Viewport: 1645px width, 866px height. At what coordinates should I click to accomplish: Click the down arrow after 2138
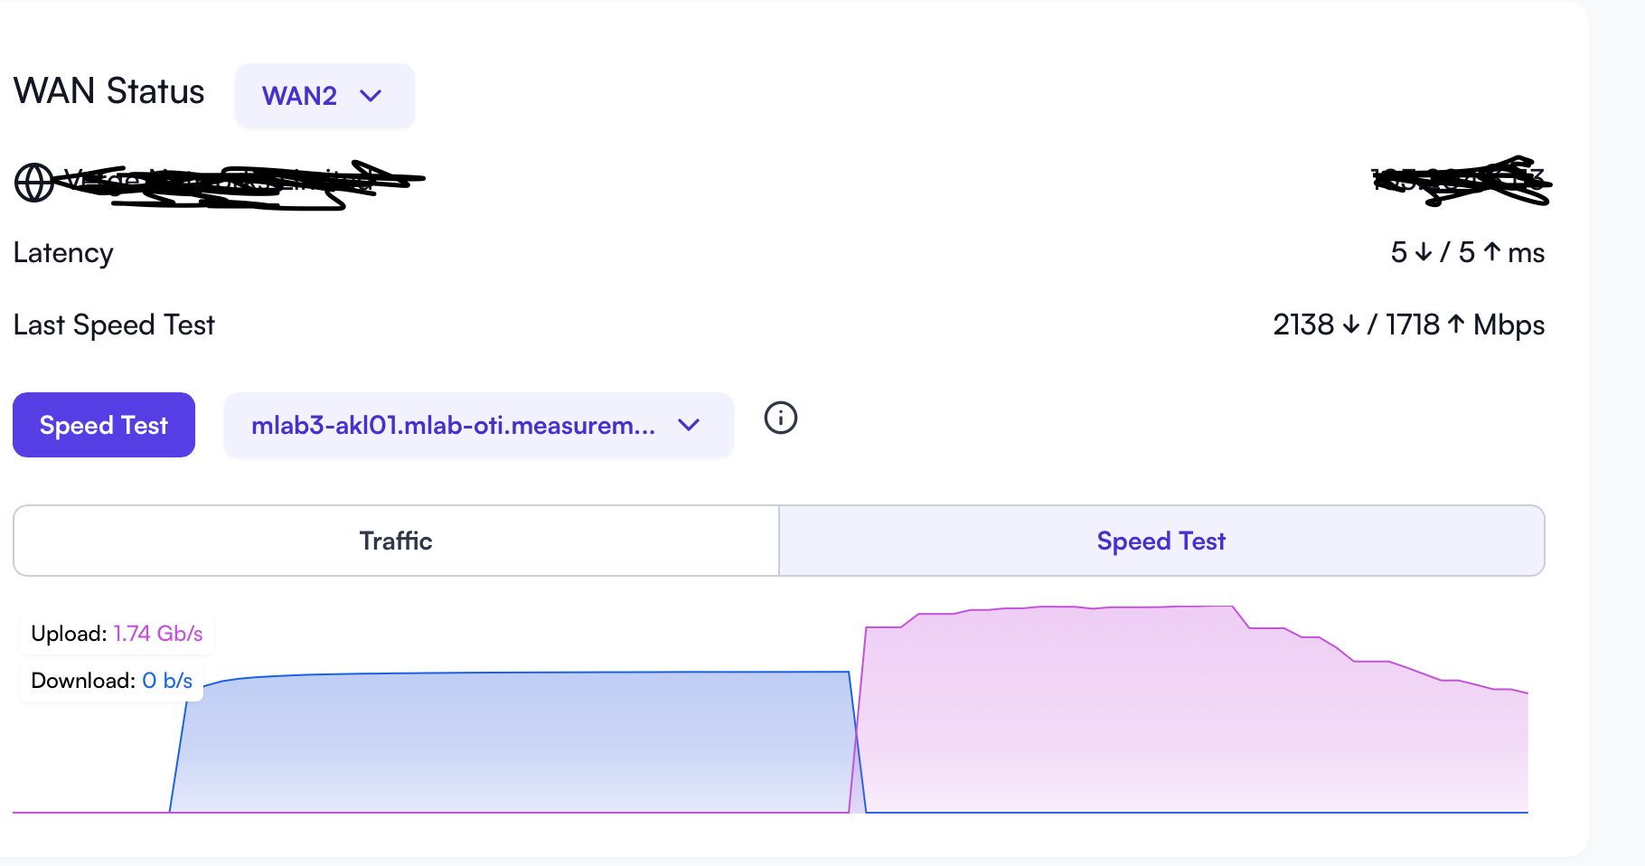click(x=1351, y=325)
